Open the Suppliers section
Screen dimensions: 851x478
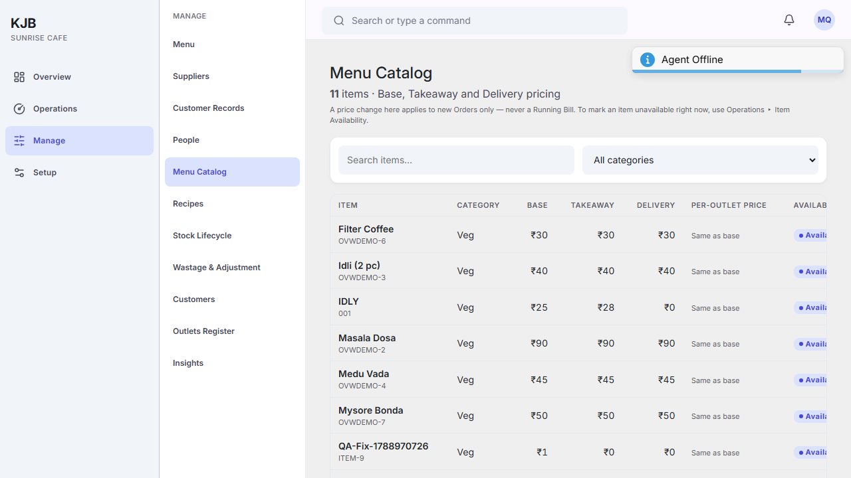coord(232,76)
